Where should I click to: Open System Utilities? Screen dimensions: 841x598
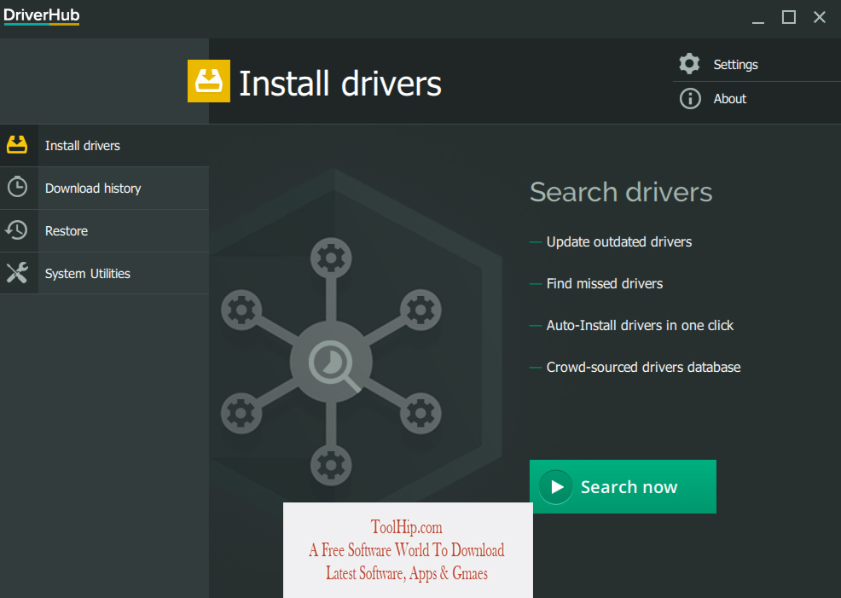pyautogui.click(x=105, y=274)
